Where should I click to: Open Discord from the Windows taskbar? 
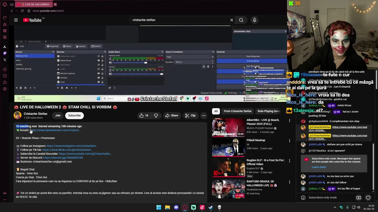click(x=176, y=208)
